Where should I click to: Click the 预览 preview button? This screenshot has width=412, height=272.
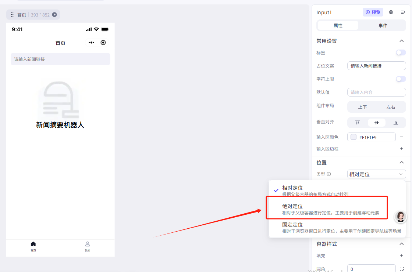click(373, 12)
